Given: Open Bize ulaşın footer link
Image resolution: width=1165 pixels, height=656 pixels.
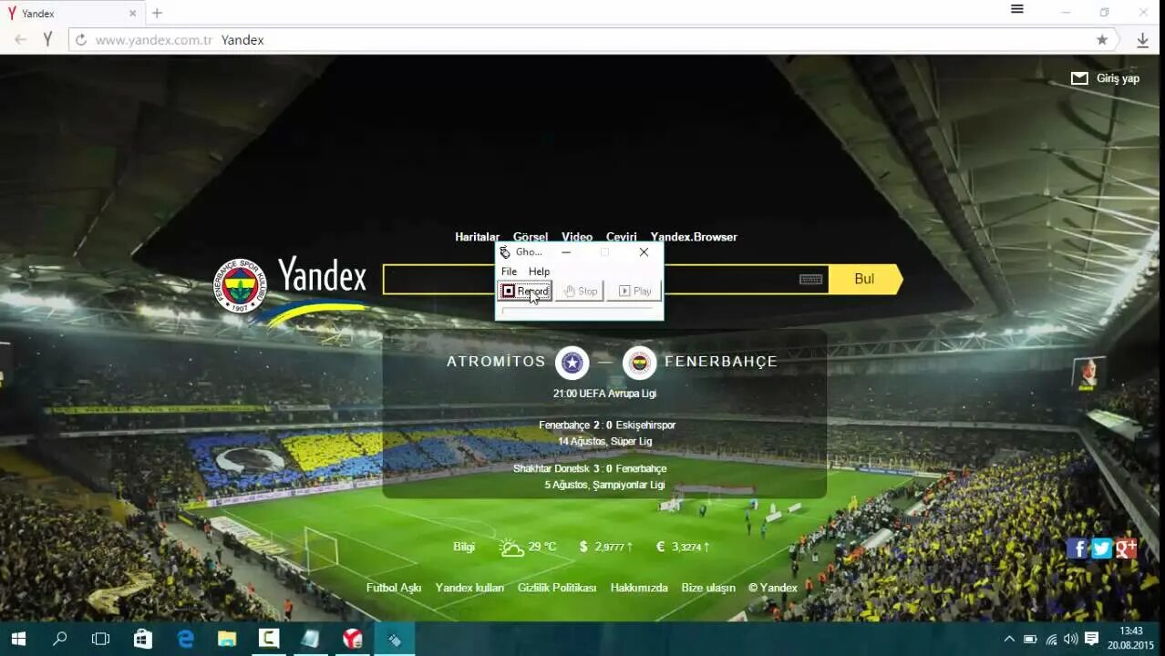Looking at the screenshot, I should click(708, 588).
